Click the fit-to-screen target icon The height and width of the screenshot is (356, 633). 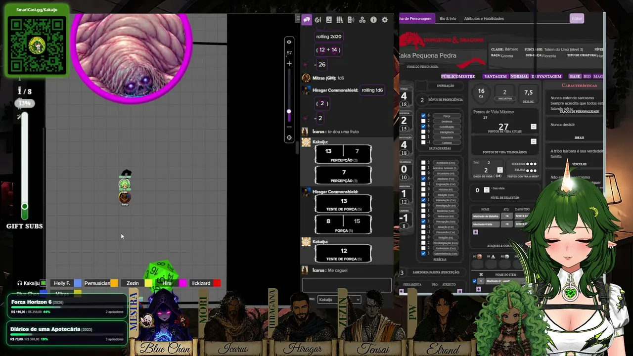coord(289,138)
